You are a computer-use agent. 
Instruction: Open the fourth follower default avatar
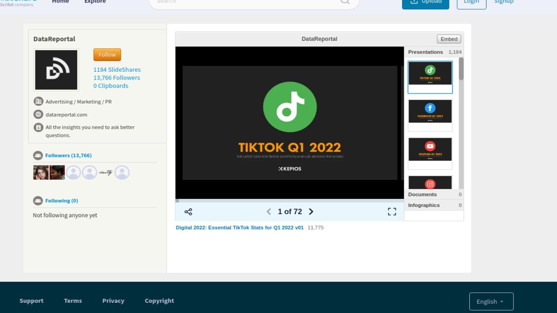[90, 172]
